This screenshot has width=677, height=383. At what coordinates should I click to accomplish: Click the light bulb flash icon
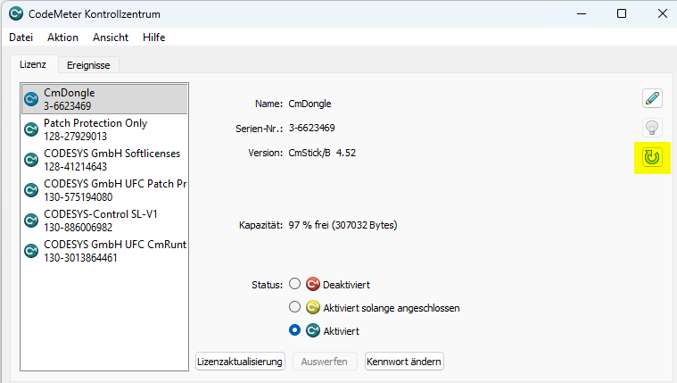pos(653,128)
